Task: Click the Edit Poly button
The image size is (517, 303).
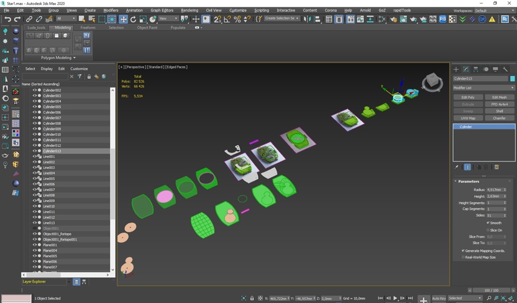Action: pos(468,97)
